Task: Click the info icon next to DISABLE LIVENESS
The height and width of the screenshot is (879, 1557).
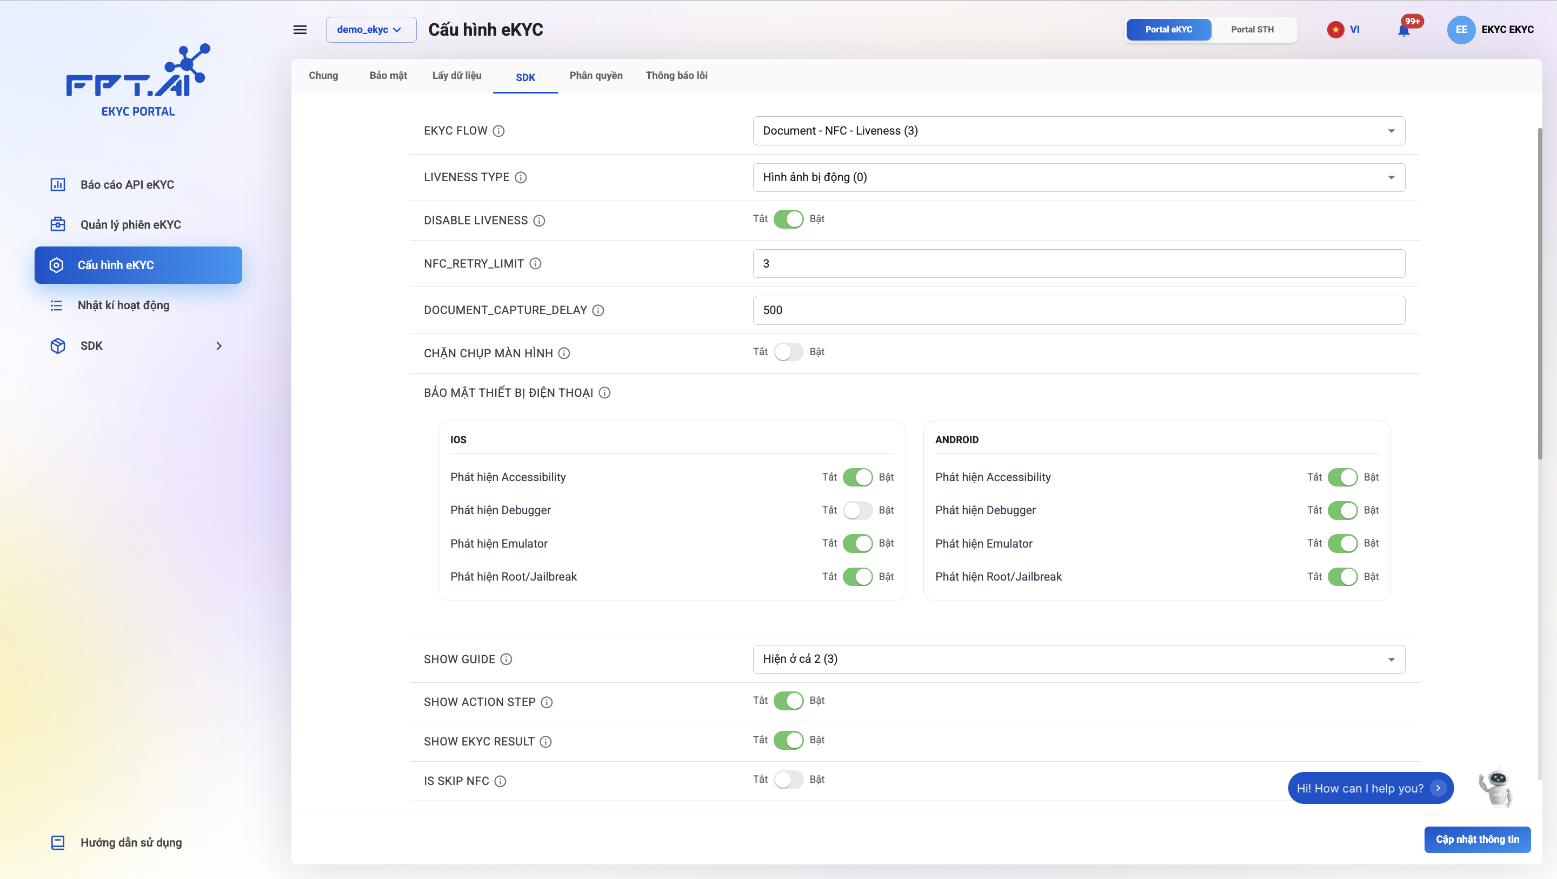Action: pos(539,221)
